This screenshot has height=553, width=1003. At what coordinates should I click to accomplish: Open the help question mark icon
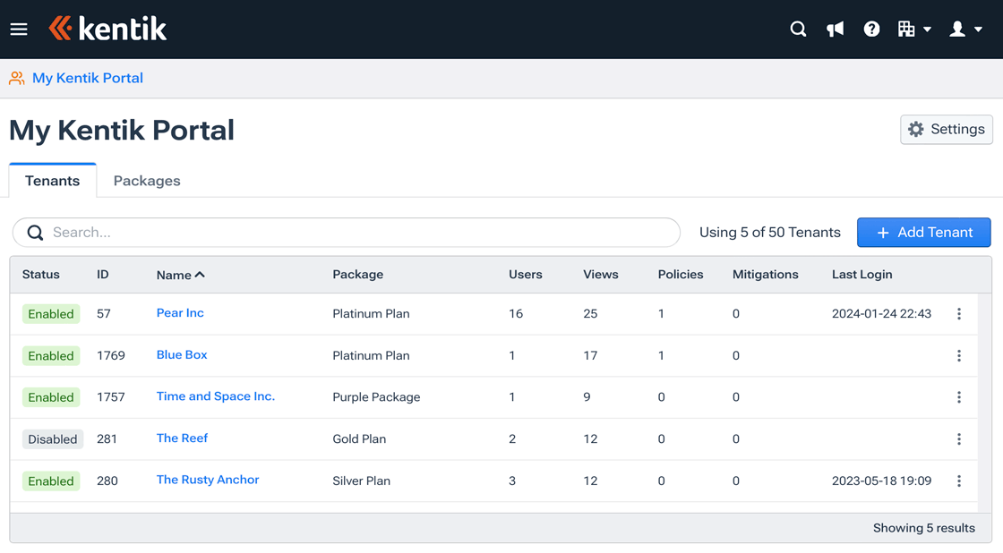point(871,28)
